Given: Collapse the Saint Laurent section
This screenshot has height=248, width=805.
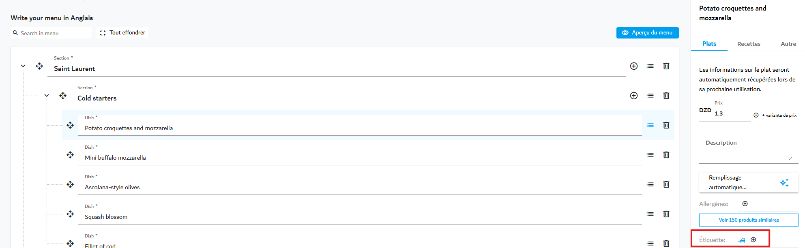Looking at the screenshot, I should 23,66.
